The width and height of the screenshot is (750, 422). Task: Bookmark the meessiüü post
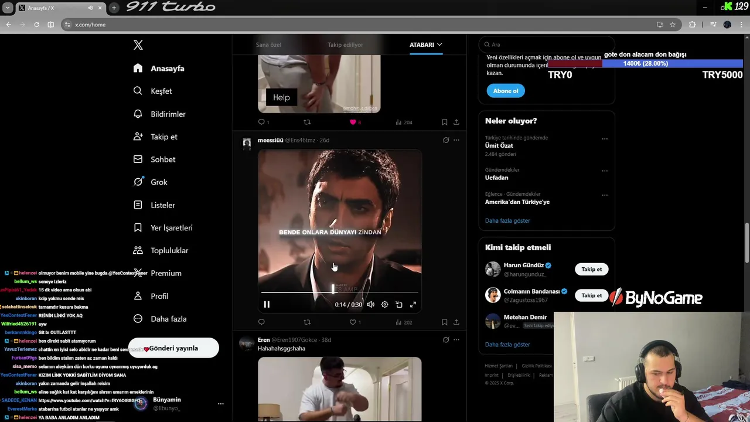(x=445, y=322)
